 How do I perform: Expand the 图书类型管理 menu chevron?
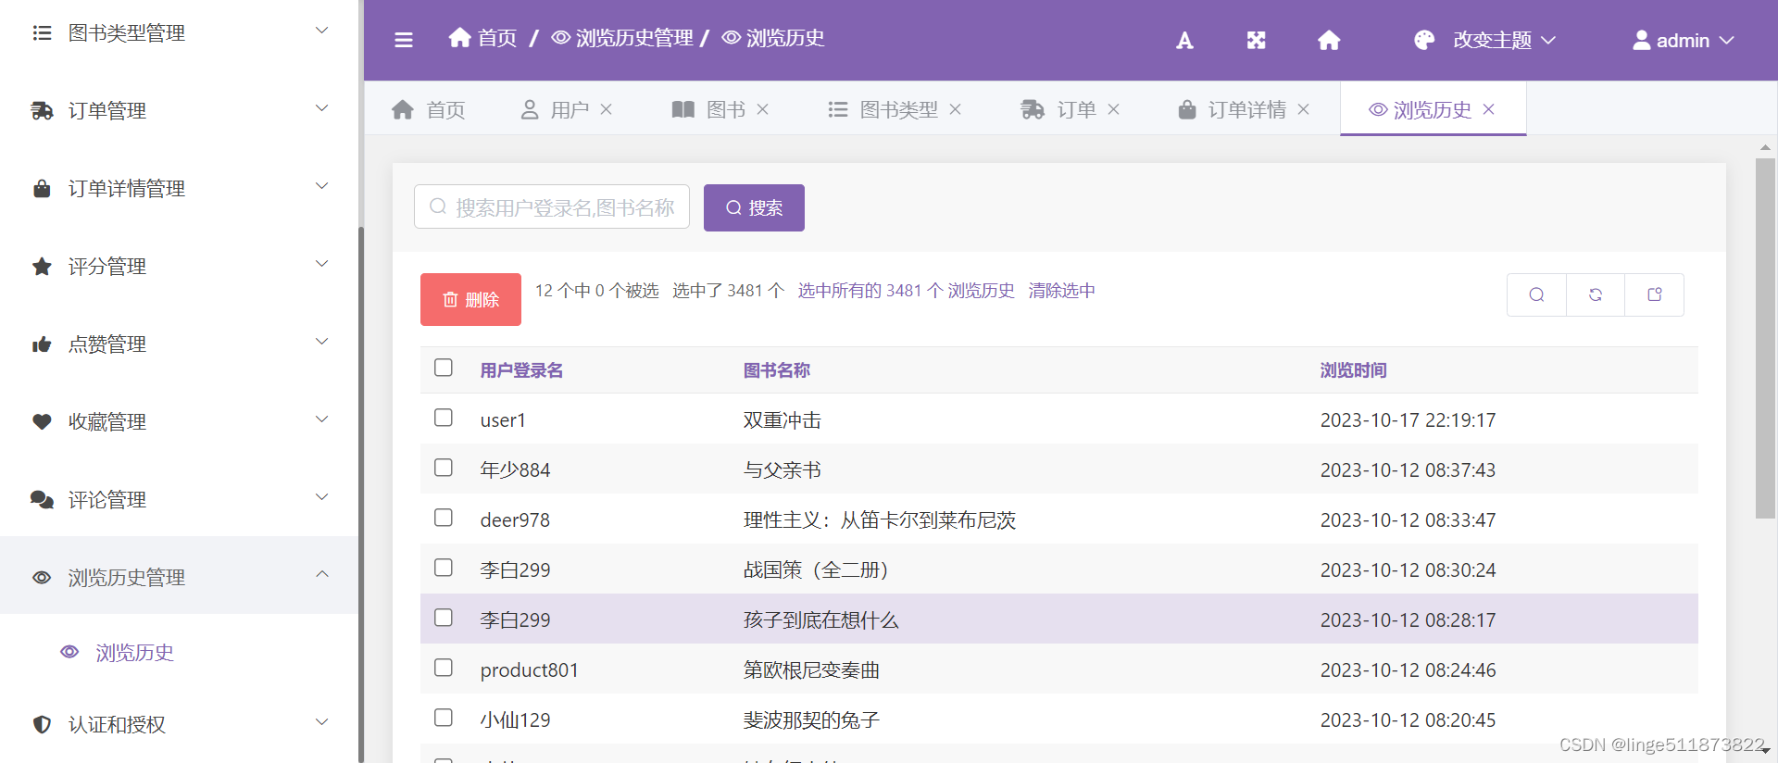[322, 31]
